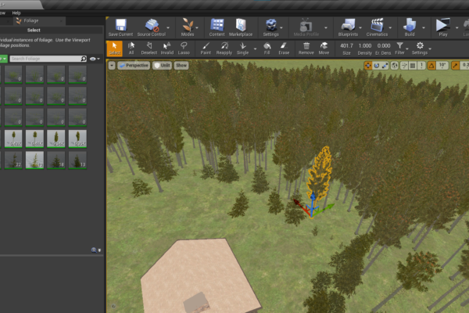Click the Save Current toolbar icon

[x=121, y=25]
